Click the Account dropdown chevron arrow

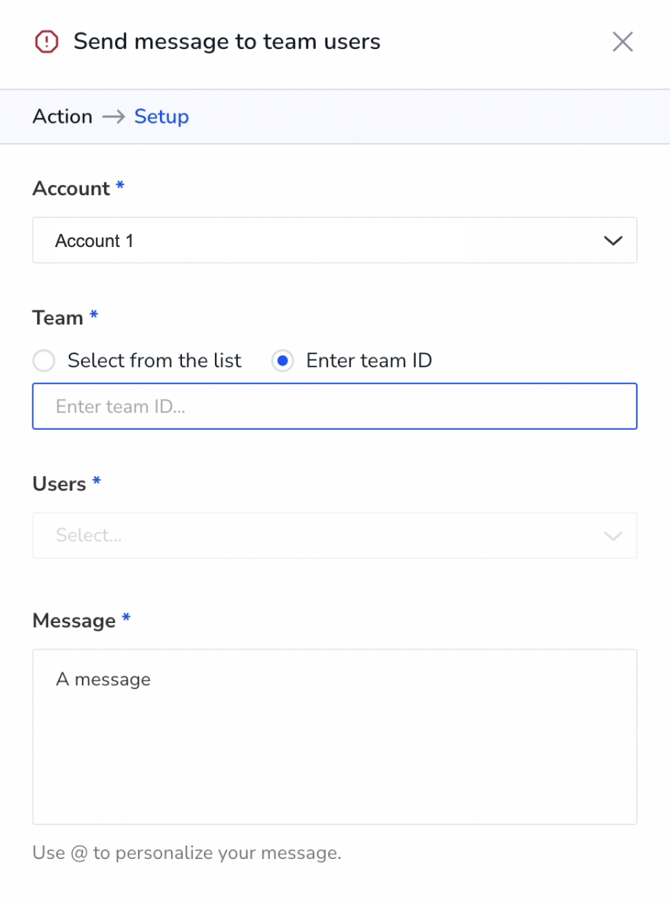coord(613,241)
